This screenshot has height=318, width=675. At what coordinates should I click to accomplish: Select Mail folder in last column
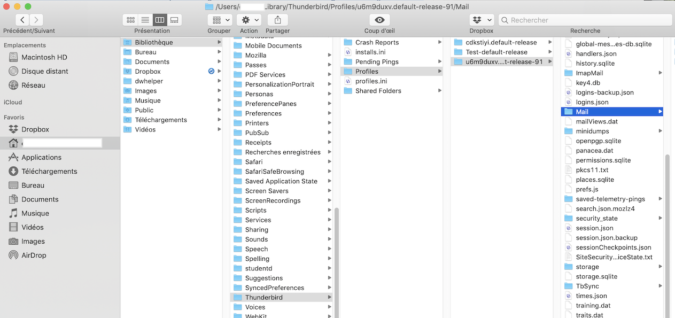(x=612, y=112)
